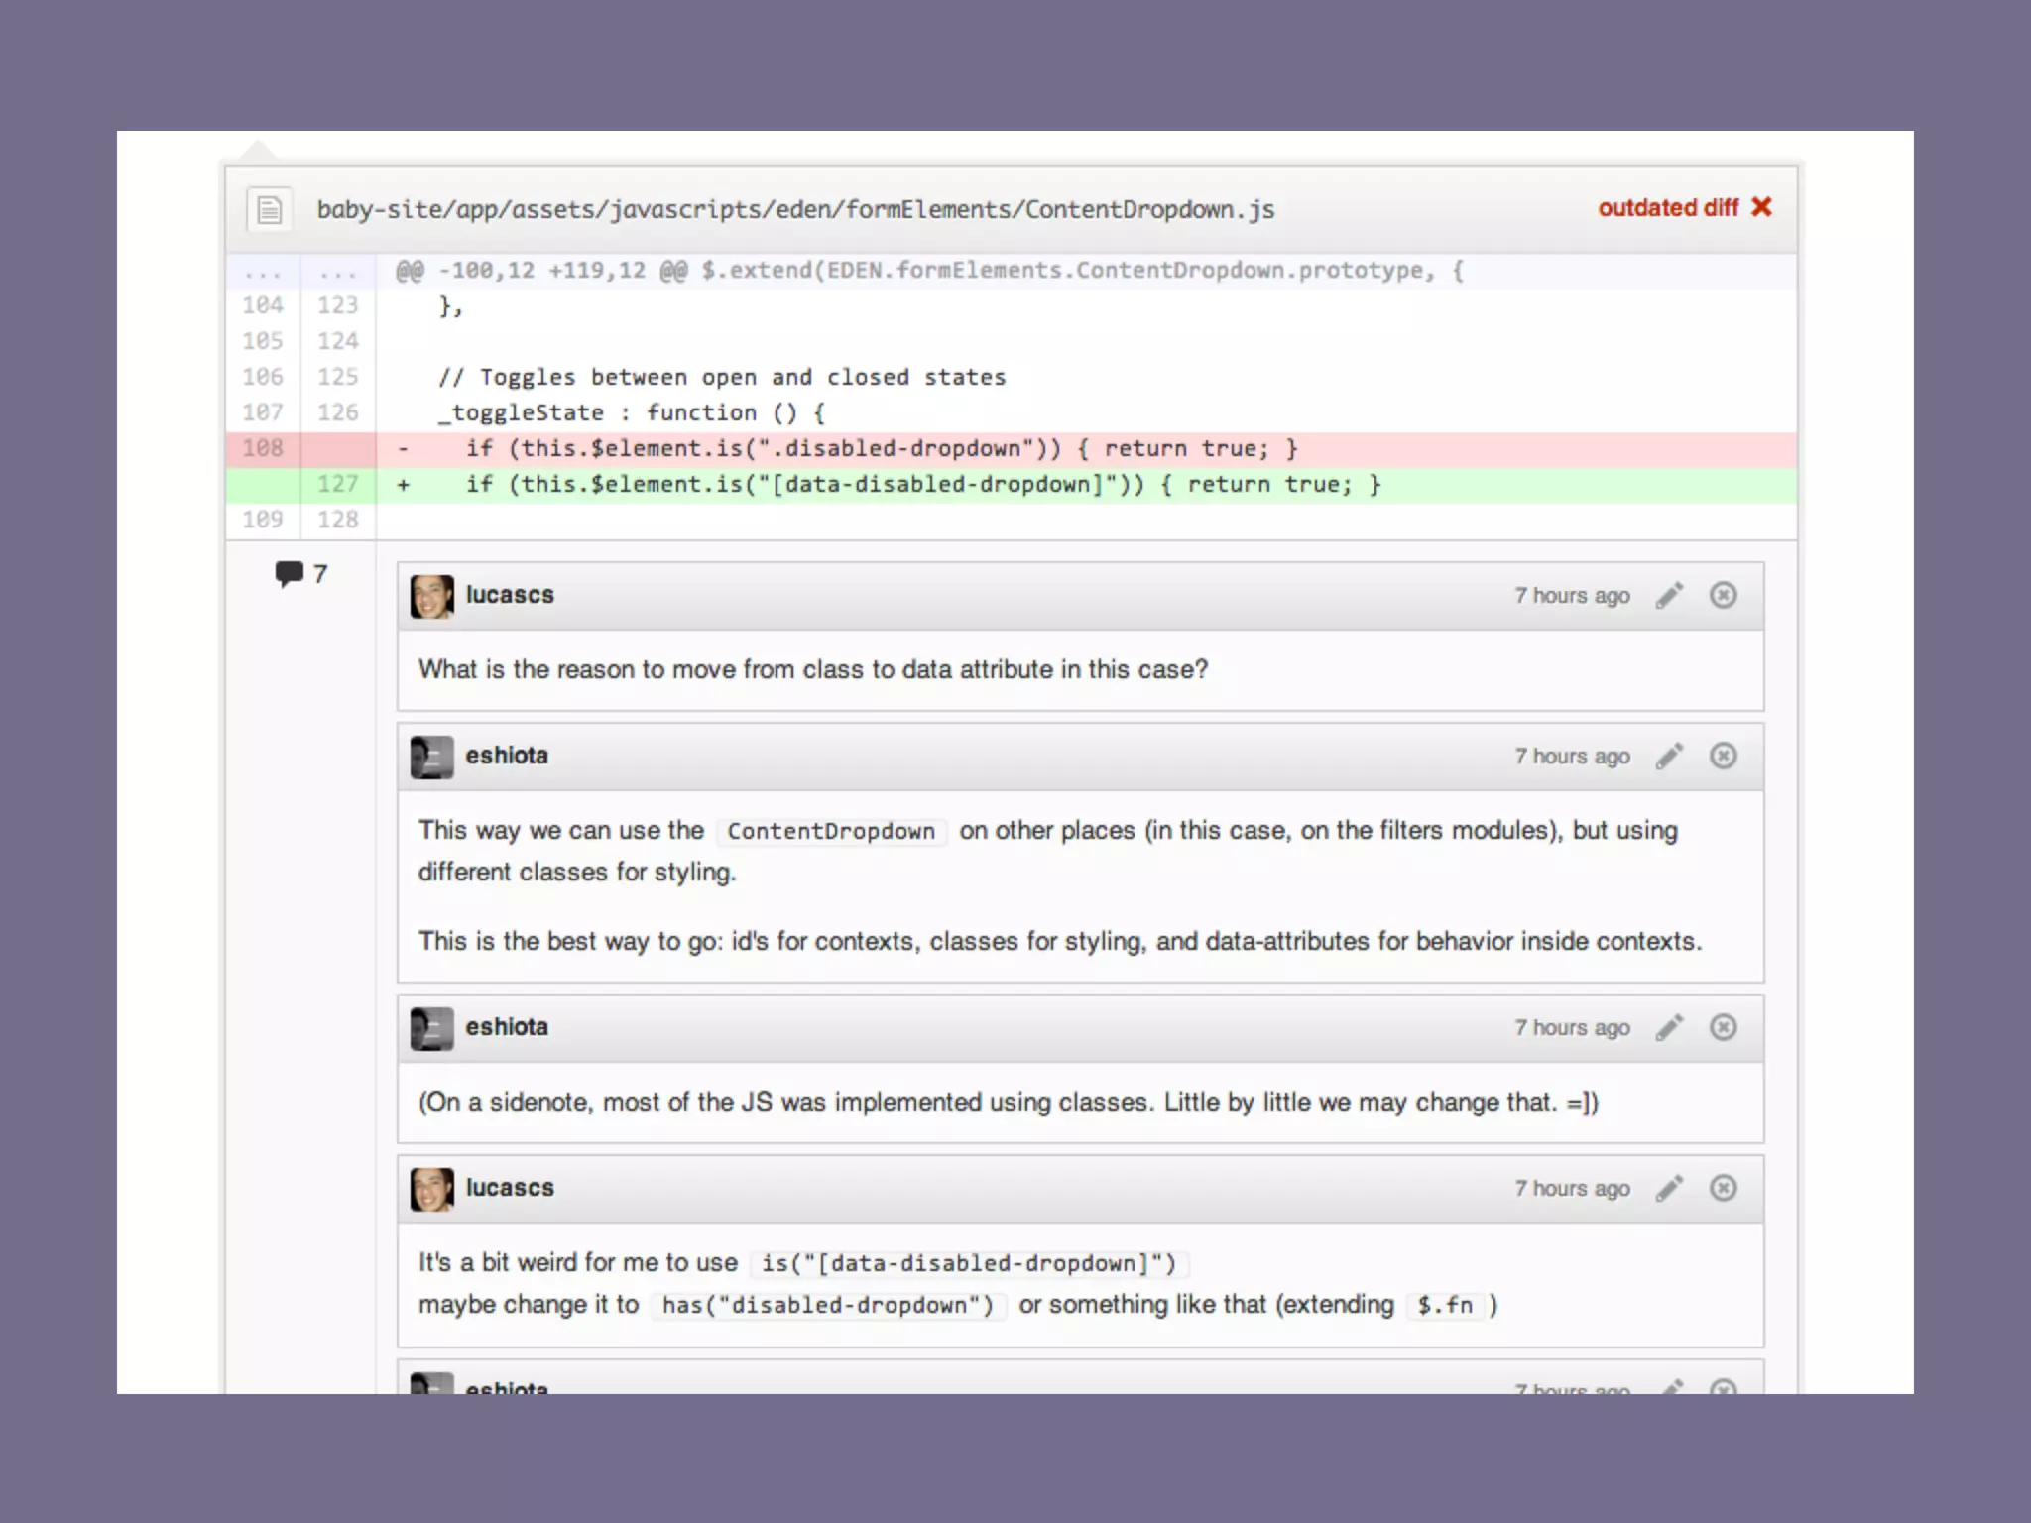Close the outdated diff with red X

coord(1761,207)
